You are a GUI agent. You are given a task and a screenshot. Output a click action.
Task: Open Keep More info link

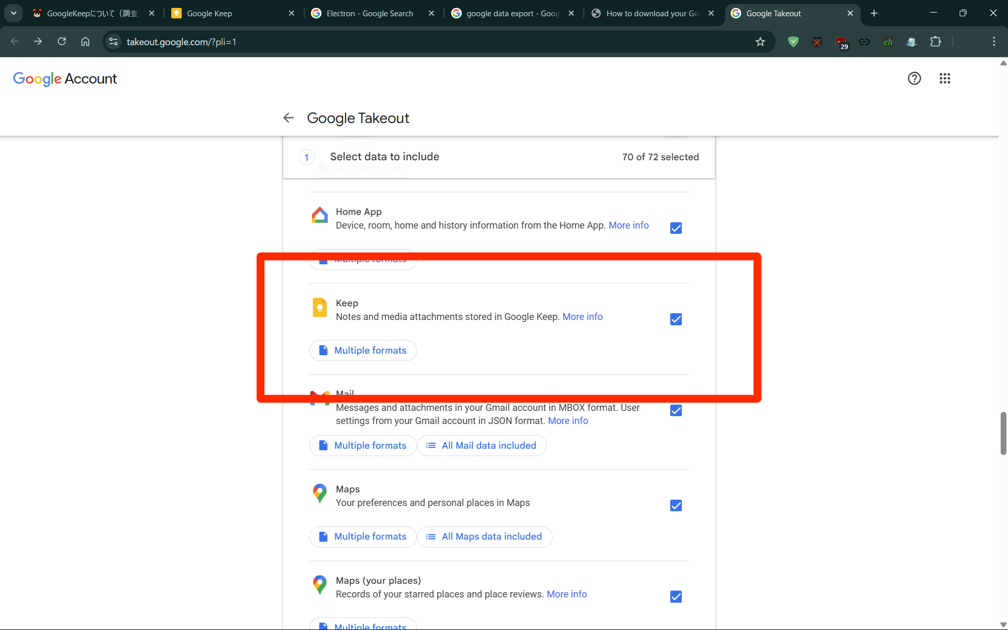[583, 317]
